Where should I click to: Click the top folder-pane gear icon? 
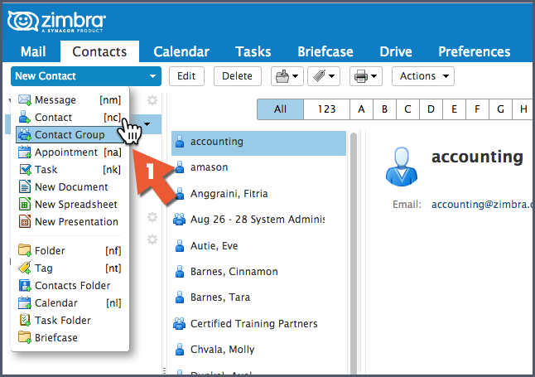[152, 100]
